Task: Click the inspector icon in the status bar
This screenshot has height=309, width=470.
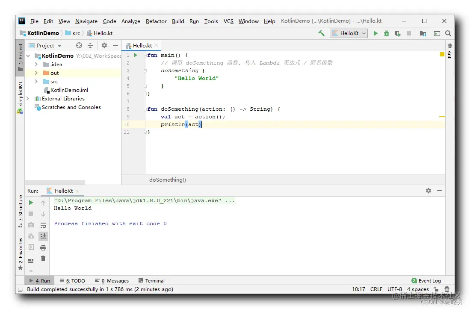Action: (x=447, y=289)
